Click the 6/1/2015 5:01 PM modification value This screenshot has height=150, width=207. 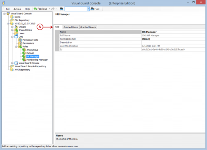click(x=151, y=46)
